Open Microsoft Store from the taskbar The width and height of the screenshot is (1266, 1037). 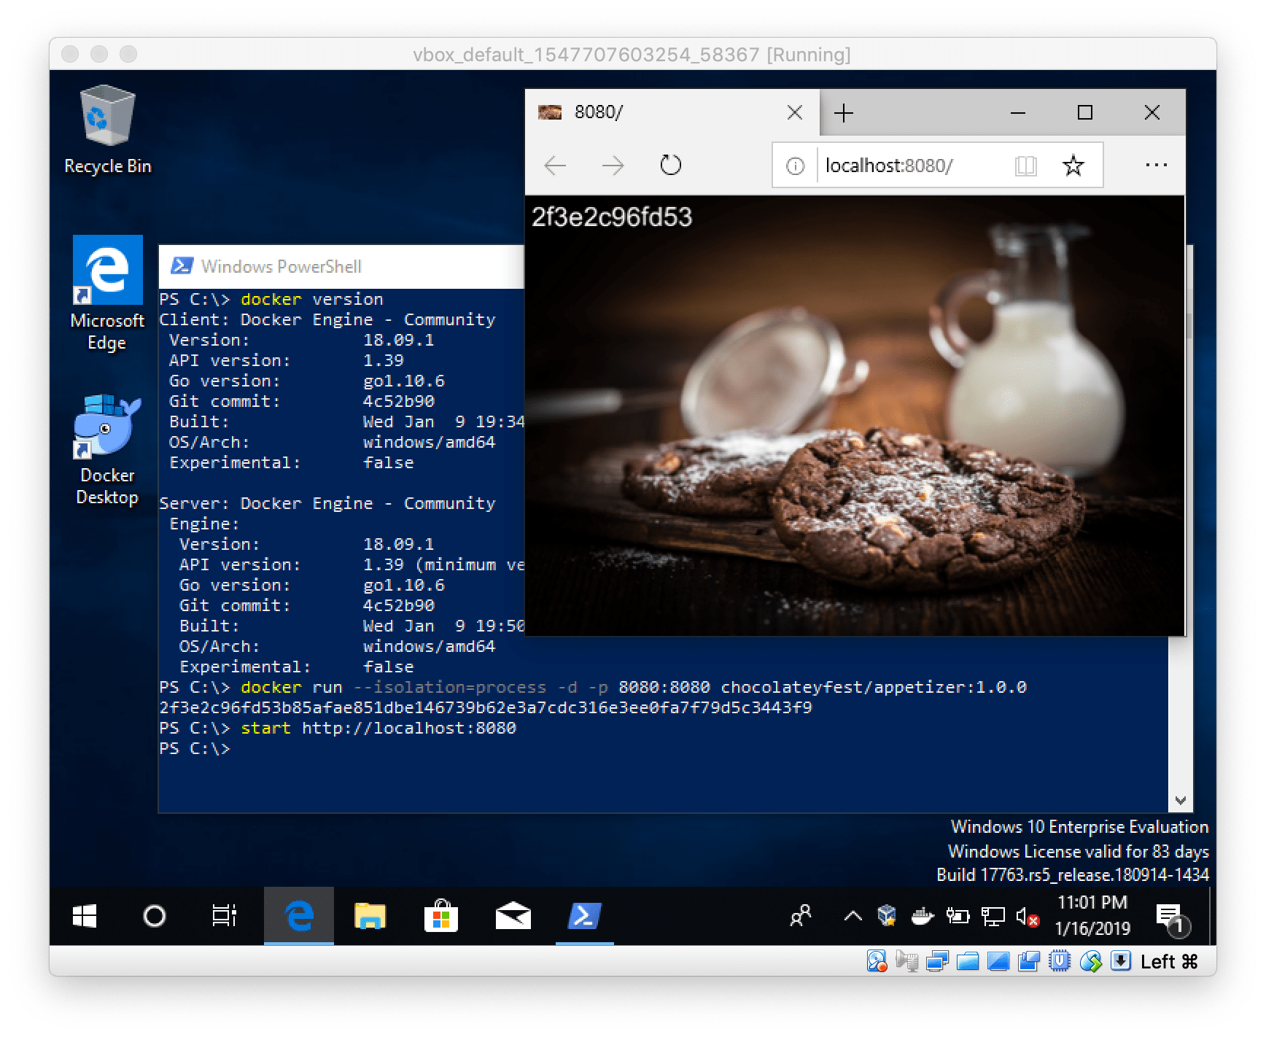(442, 917)
